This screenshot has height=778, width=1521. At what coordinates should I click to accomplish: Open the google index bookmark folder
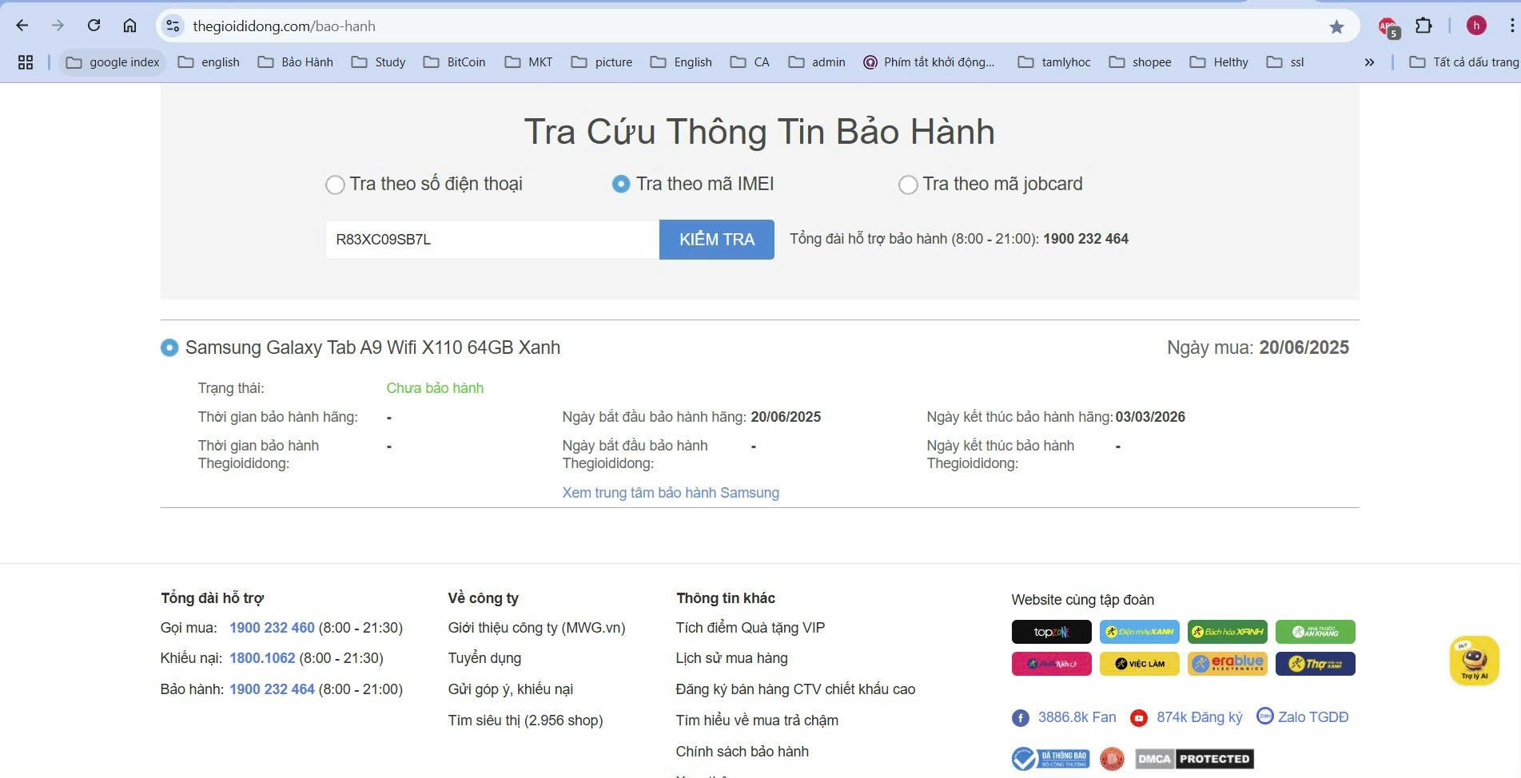pos(113,62)
